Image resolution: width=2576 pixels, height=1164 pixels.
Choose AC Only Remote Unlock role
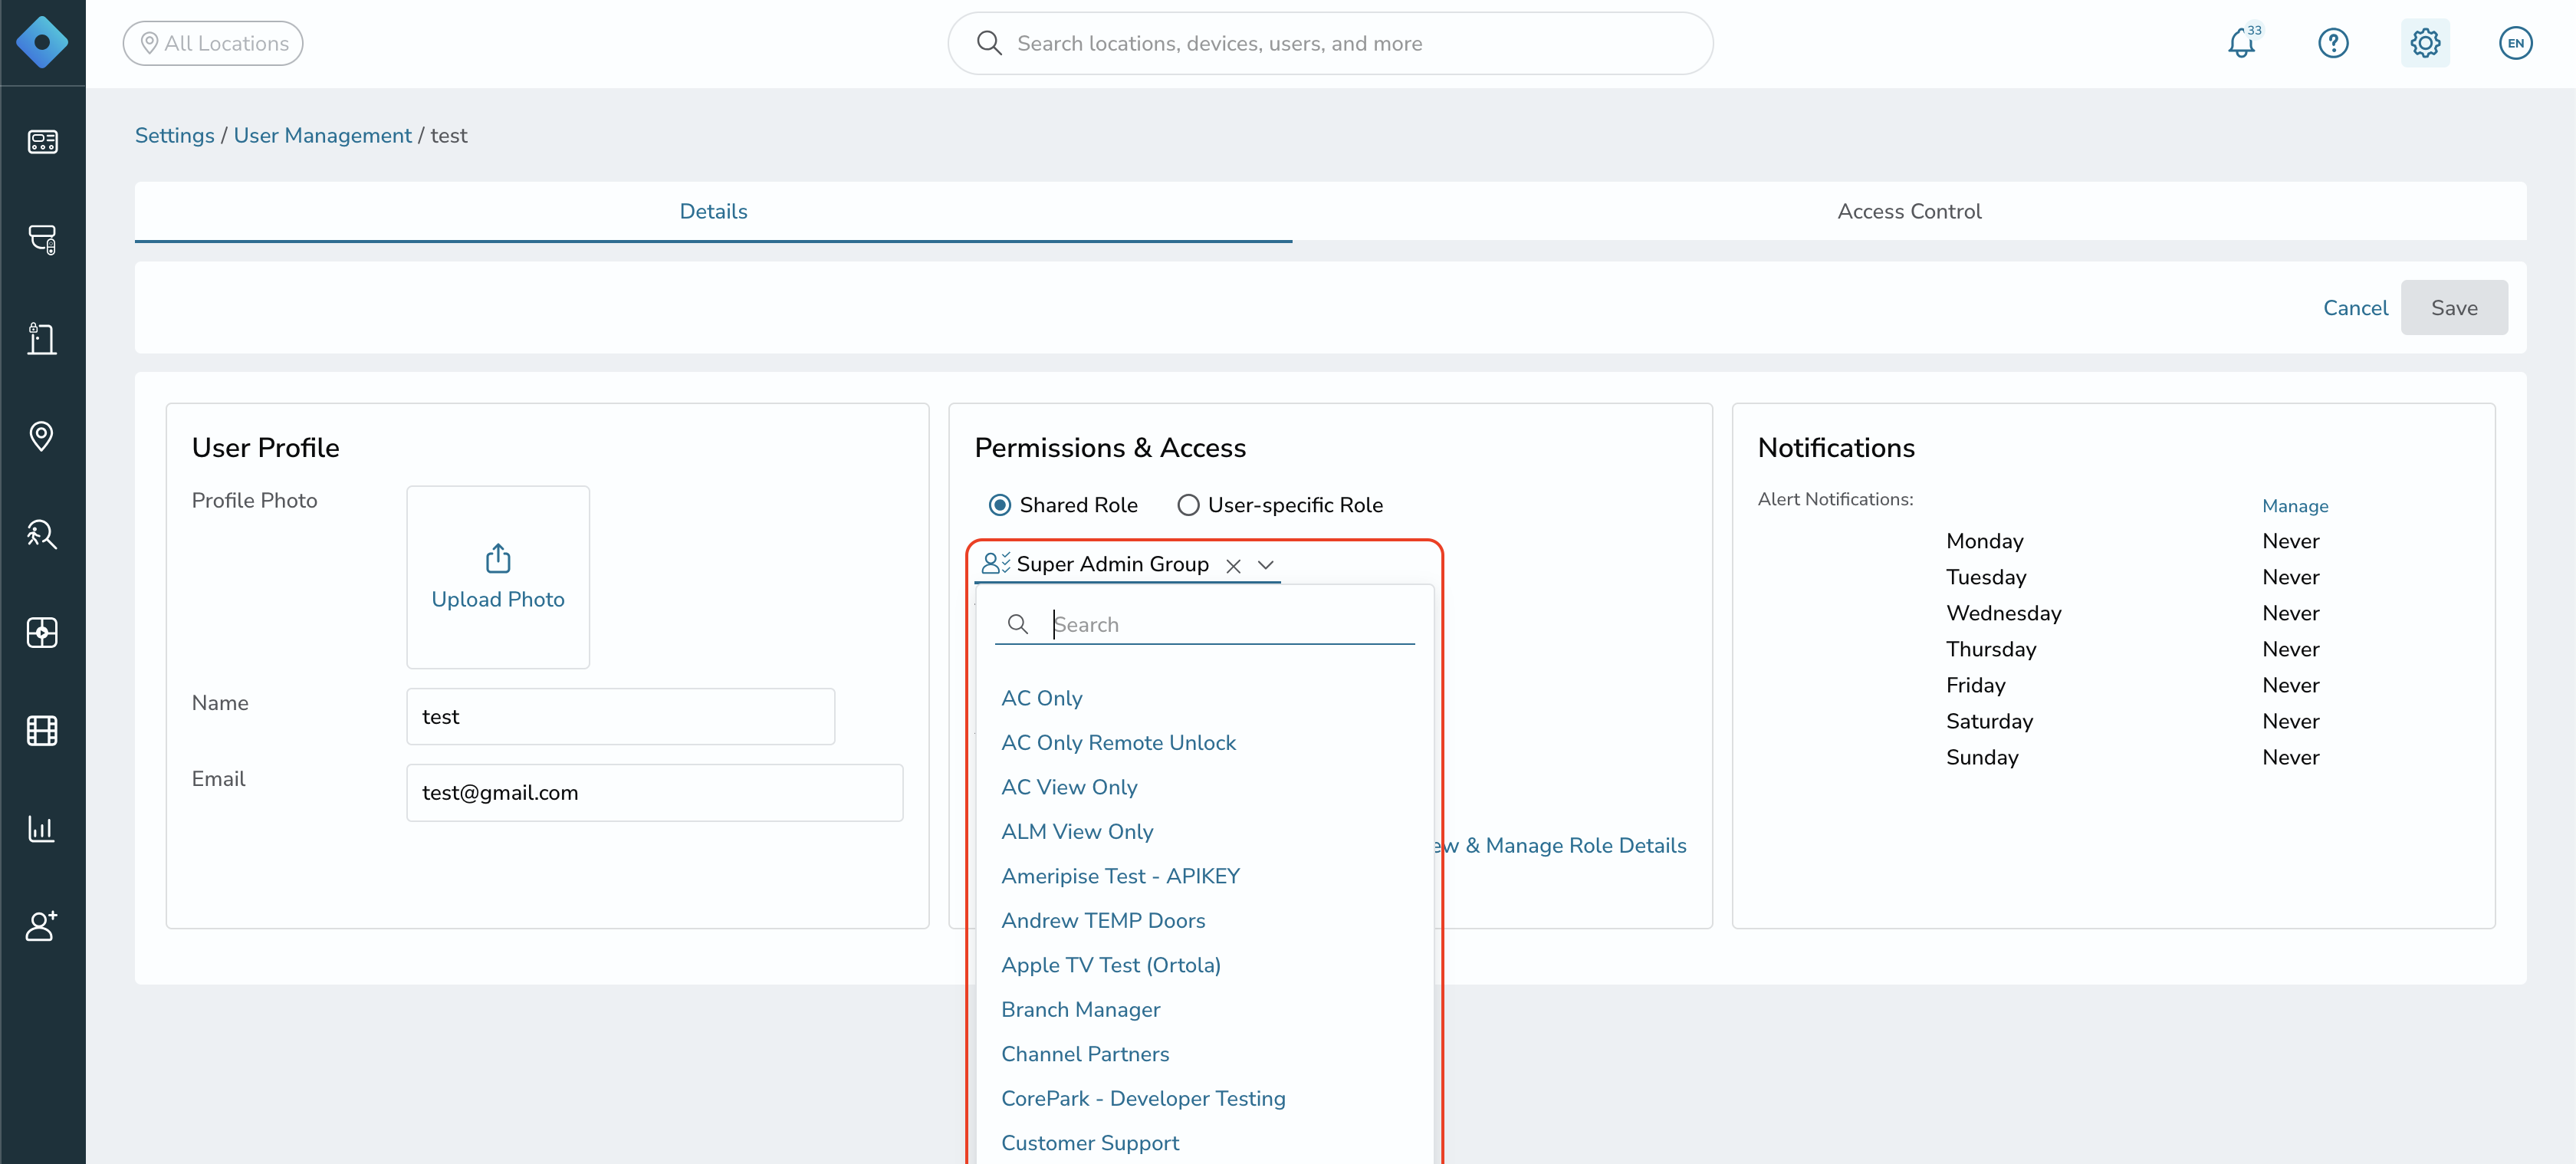click(1118, 743)
